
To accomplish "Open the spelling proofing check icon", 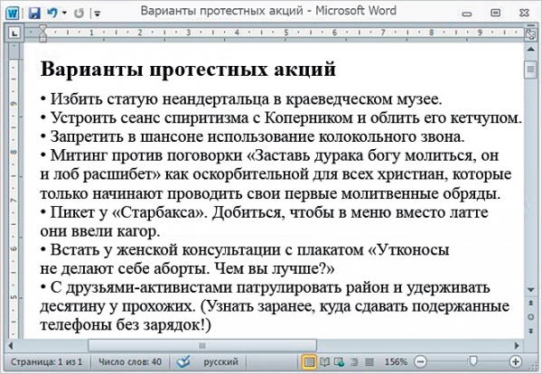I will [x=183, y=360].
